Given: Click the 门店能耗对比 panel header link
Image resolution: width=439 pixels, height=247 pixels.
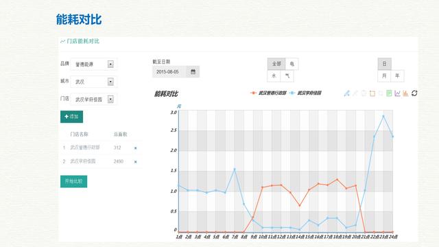Looking at the screenshot, I should click(x=80, y=41).
